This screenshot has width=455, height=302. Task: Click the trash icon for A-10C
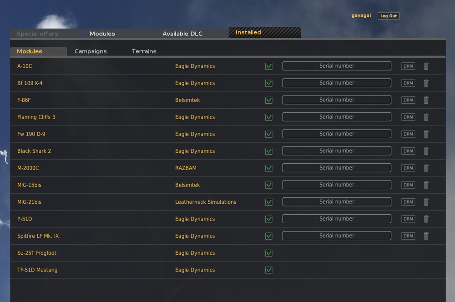coord(426,66)
